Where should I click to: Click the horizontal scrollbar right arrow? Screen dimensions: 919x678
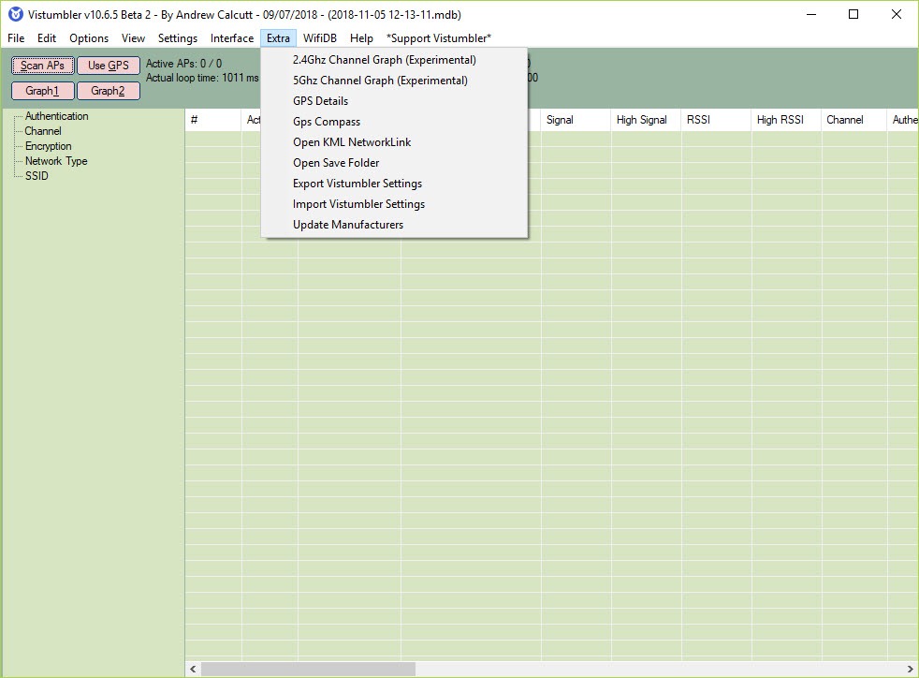coord(911,670)
